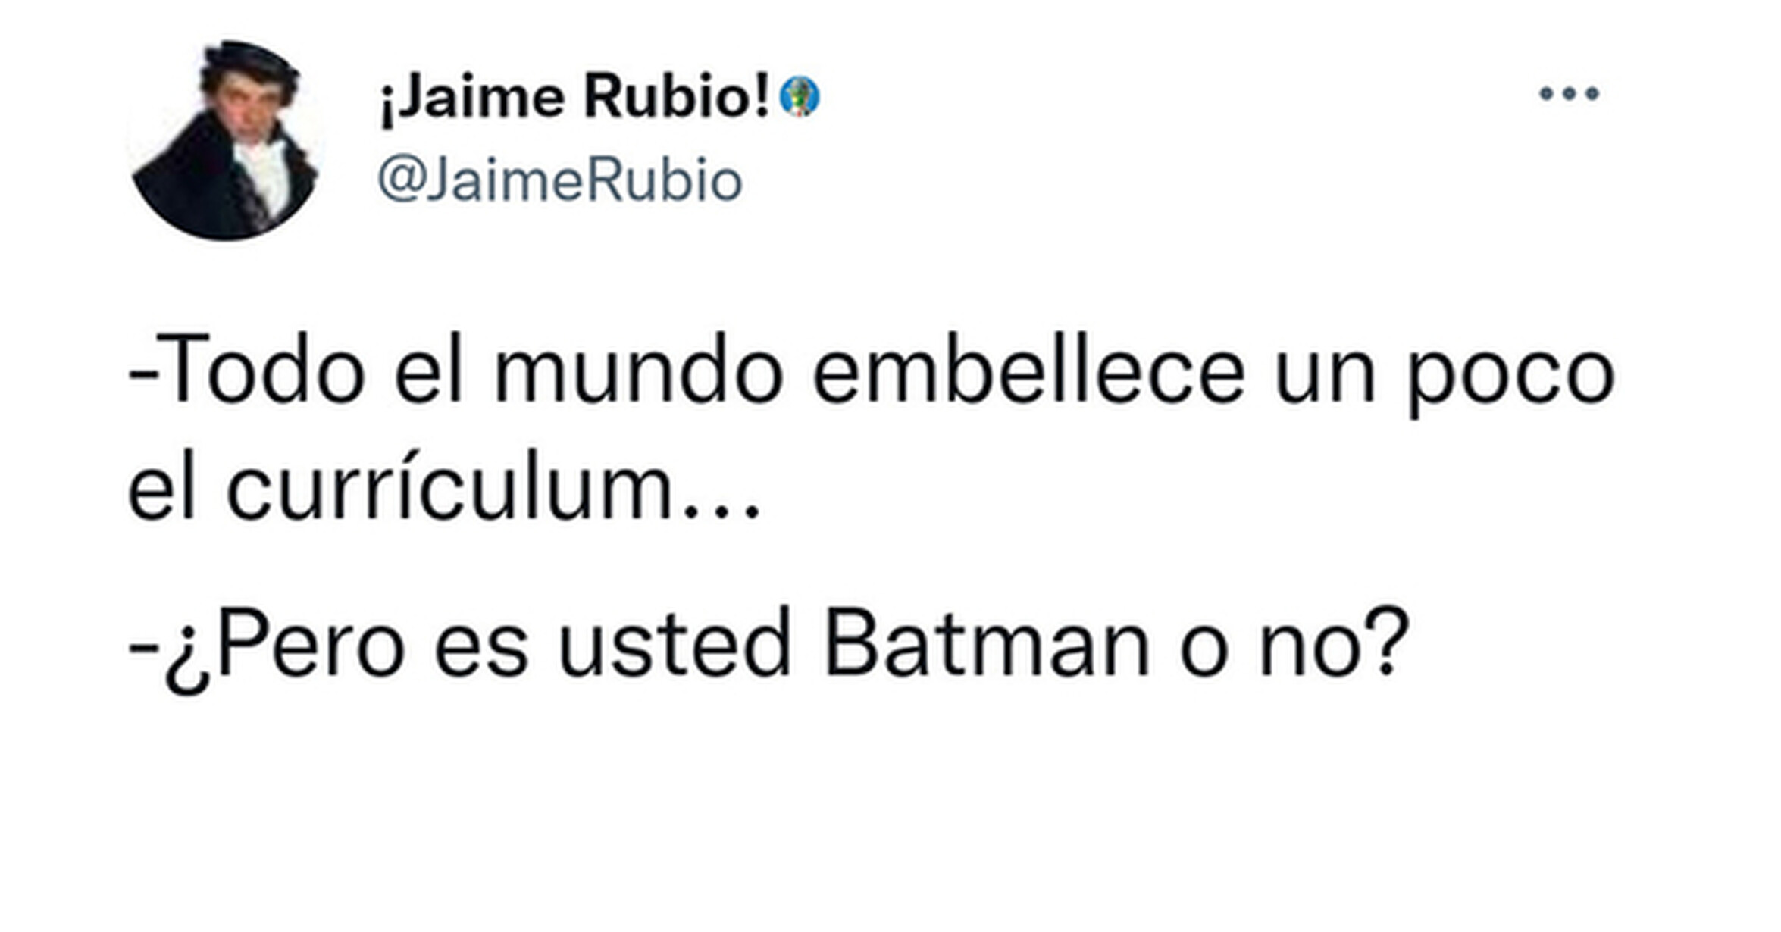The image size is (1781, 932).
Task: Click the letter "o" after Batman
Action: [1204, 653]
